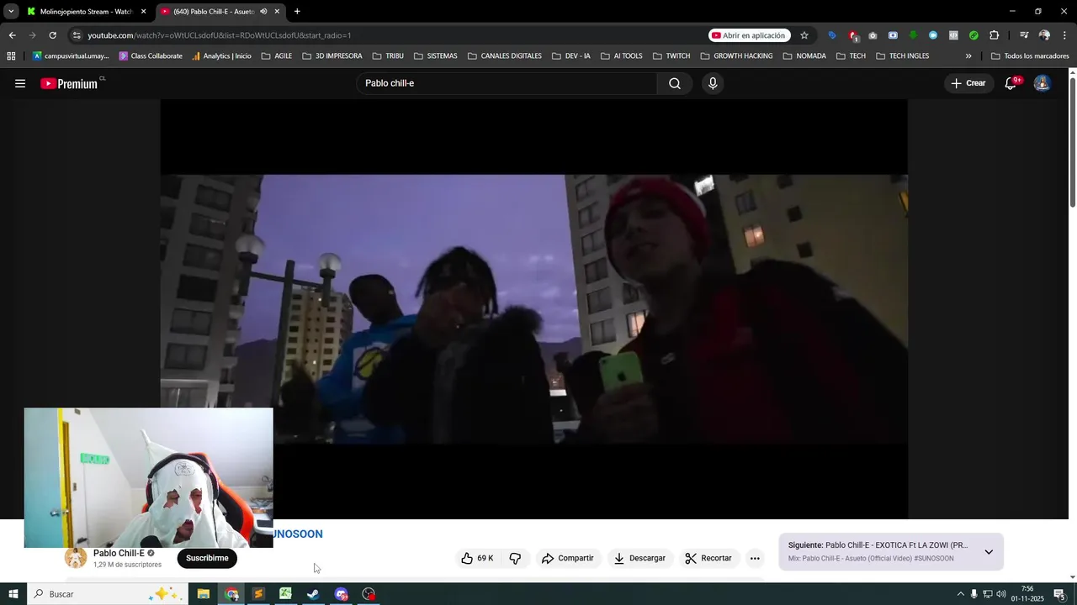Open the GROWTH HACKING bookmarks folder
1077x605 pixels.
(737, 56)
